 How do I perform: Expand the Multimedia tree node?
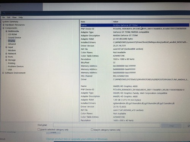coord(6,31)
